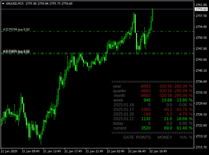Click the 18.69 percent value
Screen dimensions: 209x155
(182, 119)
